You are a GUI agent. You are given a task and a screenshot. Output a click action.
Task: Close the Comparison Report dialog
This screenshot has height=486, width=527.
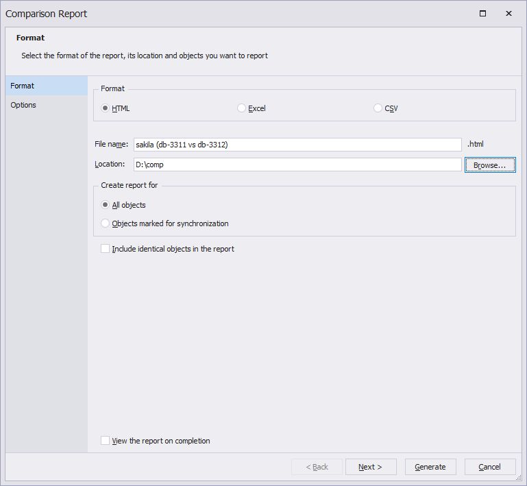pyautogui.click(x=508, y=14)
